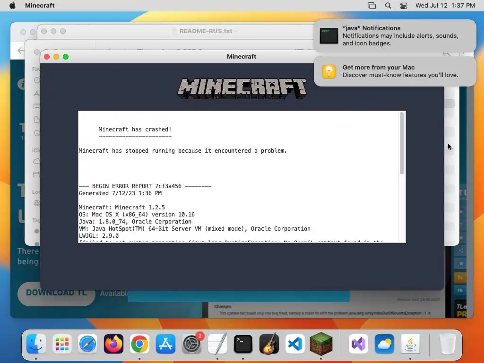Launch Terminal from the dock
Viewport: 484px width, 363px height.
pos(243,344)
